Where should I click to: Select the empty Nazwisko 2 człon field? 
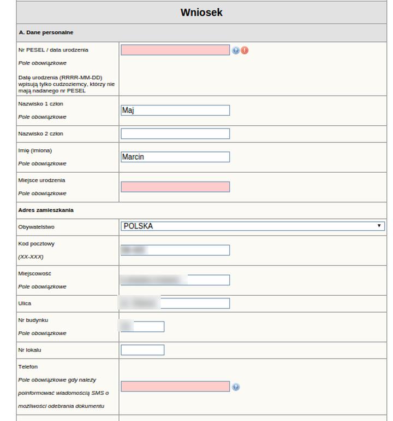point(175,133)
